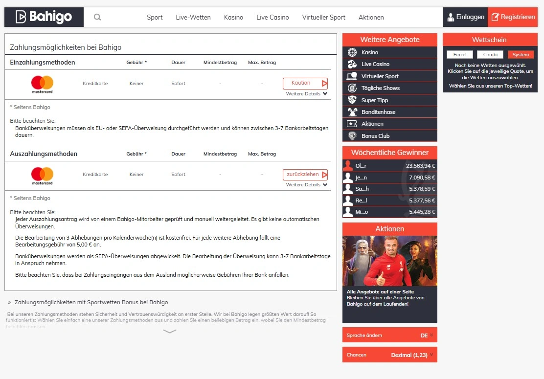Select the Tägliche Shows icon
The width and height of the screenshot is (544, 379).
pos(352,88)
